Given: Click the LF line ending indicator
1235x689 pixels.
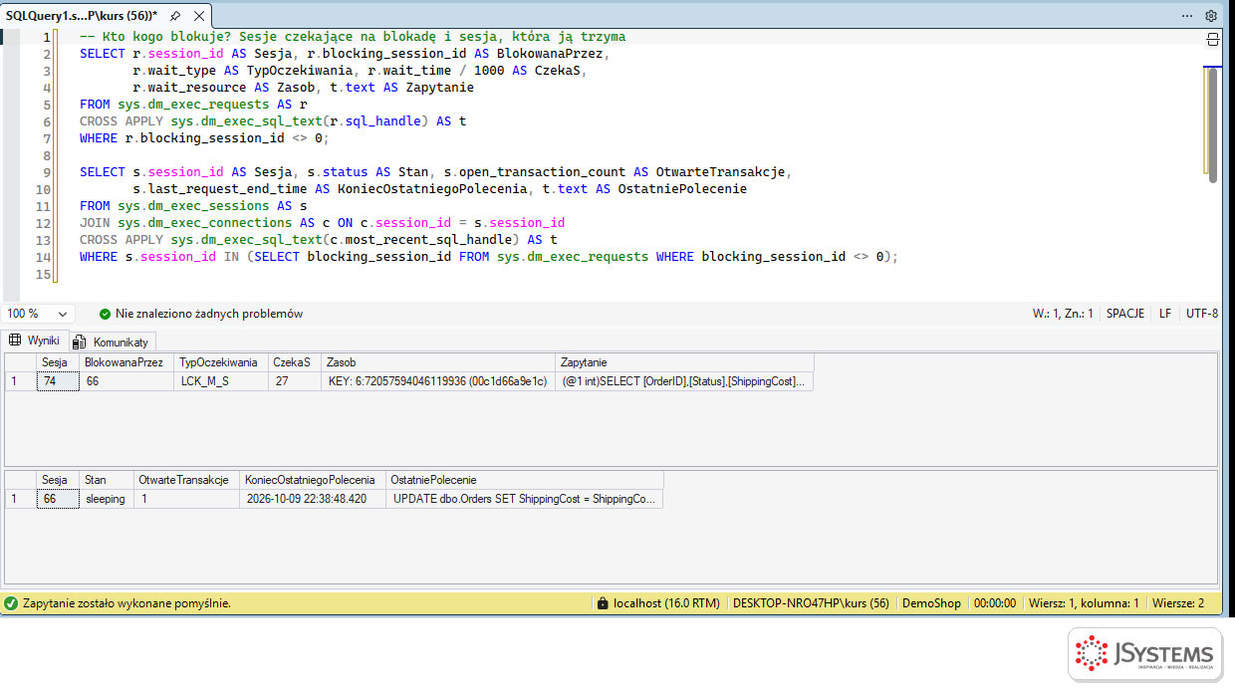Looking at the screenshot, I should click(1165, 314).
